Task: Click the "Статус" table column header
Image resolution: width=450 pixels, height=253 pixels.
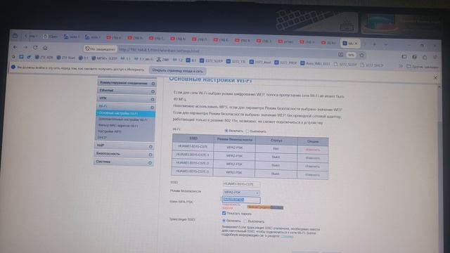Action: click(276, 141)
